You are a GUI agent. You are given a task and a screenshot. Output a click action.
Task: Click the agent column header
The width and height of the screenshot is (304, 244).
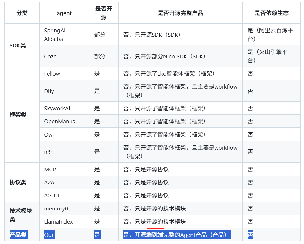point(64,13)
